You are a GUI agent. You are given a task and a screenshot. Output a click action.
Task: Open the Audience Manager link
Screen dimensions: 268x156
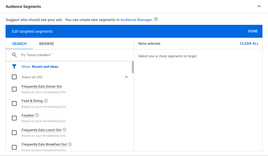click(136, 20)
